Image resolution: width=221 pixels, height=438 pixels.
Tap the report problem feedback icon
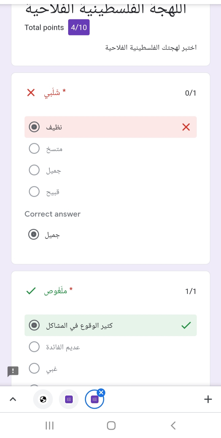[x=13, y=371]
